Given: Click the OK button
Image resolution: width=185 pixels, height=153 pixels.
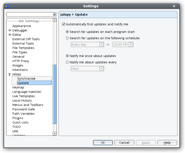Looking at the screenshot, I should pos(103,143).
